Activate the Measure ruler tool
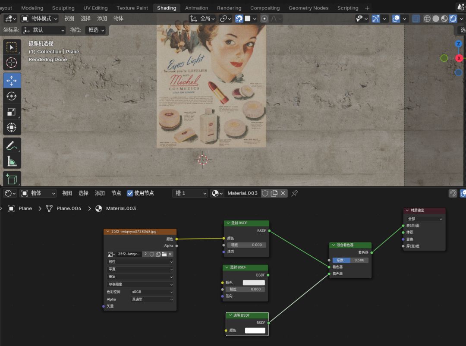The image size is (466, 346). [12, 161]
